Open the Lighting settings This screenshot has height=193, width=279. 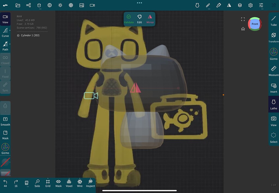click(x=60, y=5)
